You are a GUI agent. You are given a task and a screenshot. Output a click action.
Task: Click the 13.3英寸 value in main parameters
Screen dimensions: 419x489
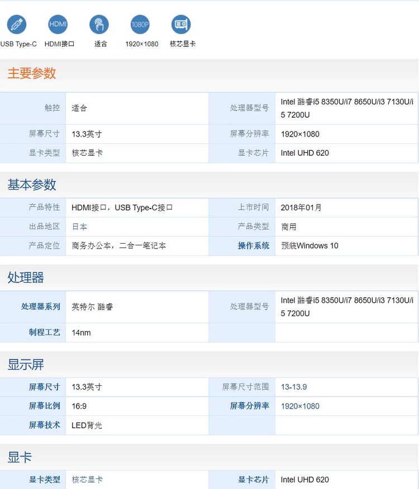(x=87, y=134)
